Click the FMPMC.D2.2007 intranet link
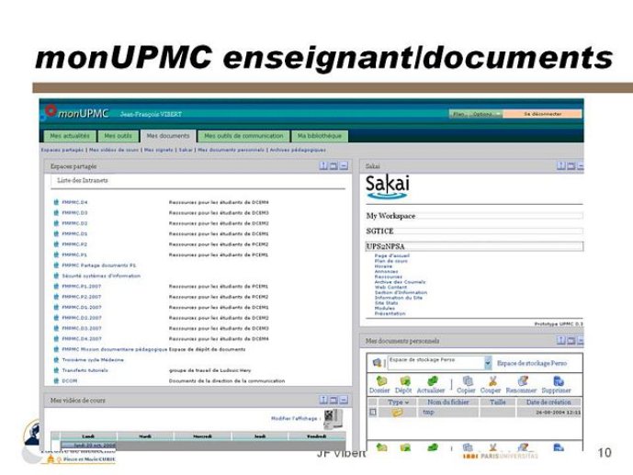Image resolution: width=633 pixels, height=475 pixels. [82, 318]
